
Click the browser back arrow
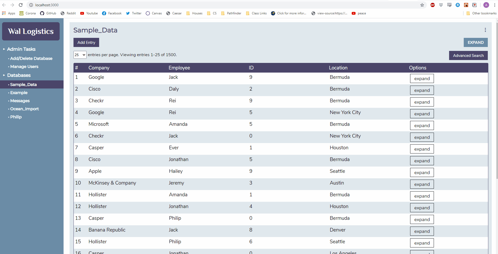[4, 5]
